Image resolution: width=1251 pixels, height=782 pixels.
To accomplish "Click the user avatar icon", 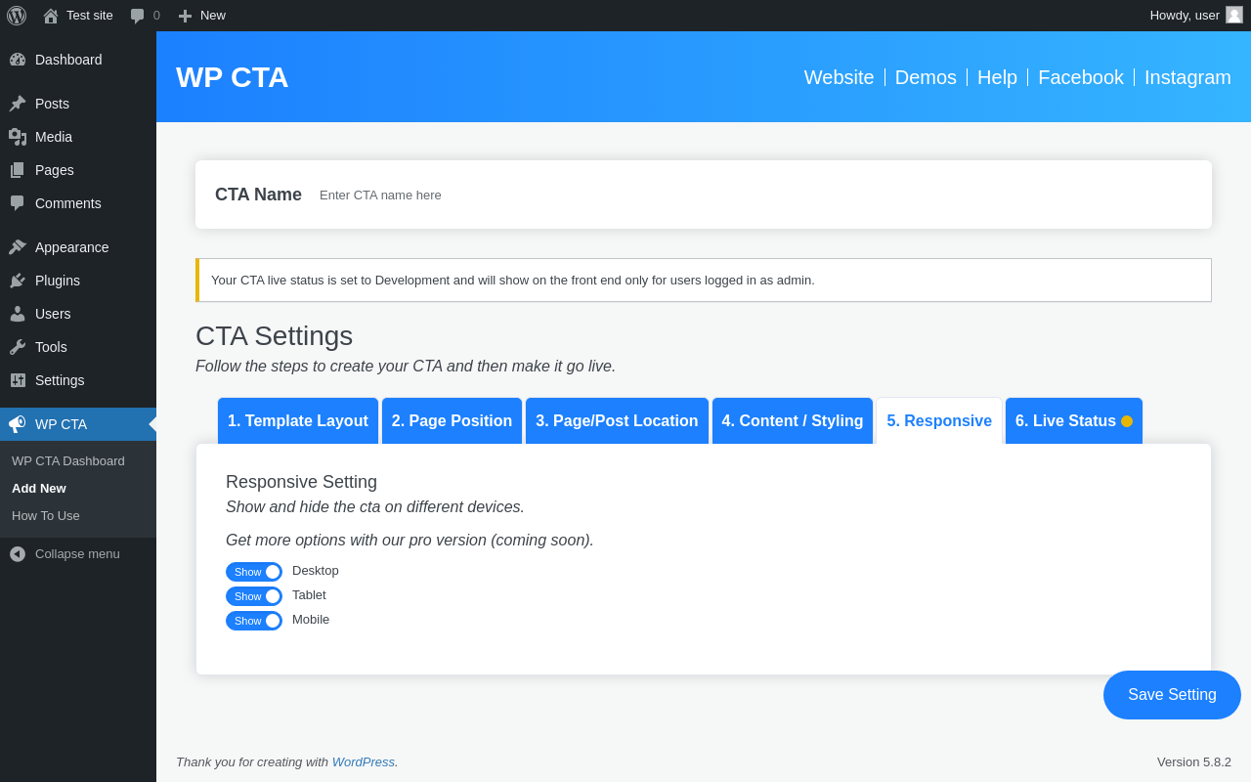I will 1234,15.
